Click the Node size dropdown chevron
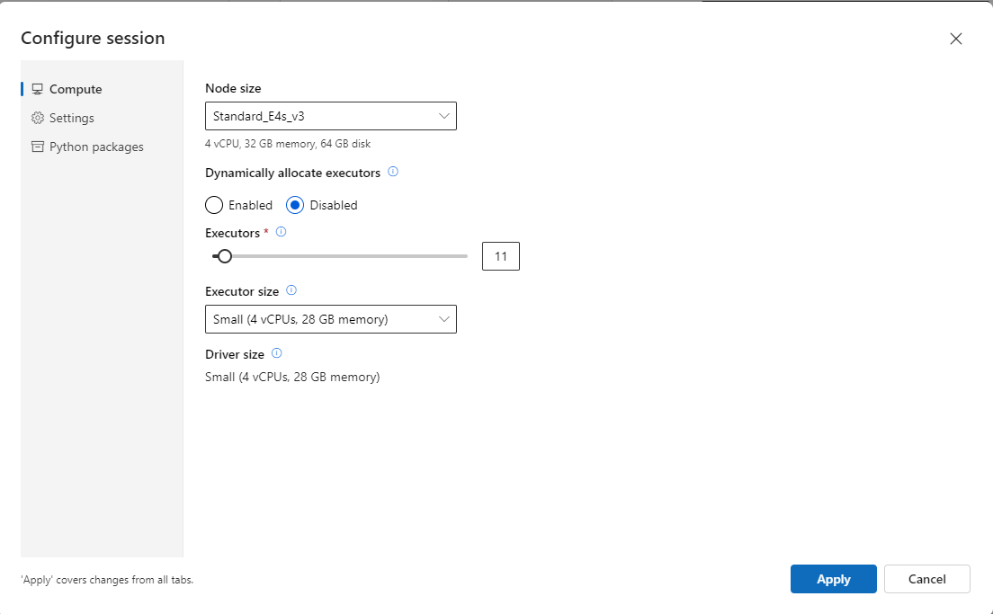The image size is (993, 614). click(x=443, y=116)
